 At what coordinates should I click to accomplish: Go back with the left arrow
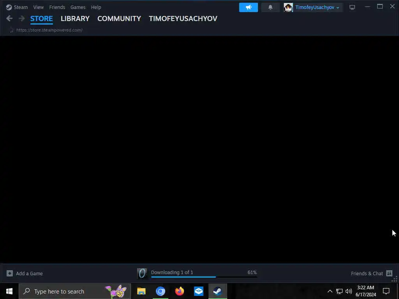pyautogui.click(x=9, y=18)
